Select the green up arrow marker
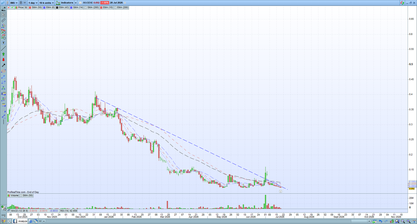 coord(3,54)
